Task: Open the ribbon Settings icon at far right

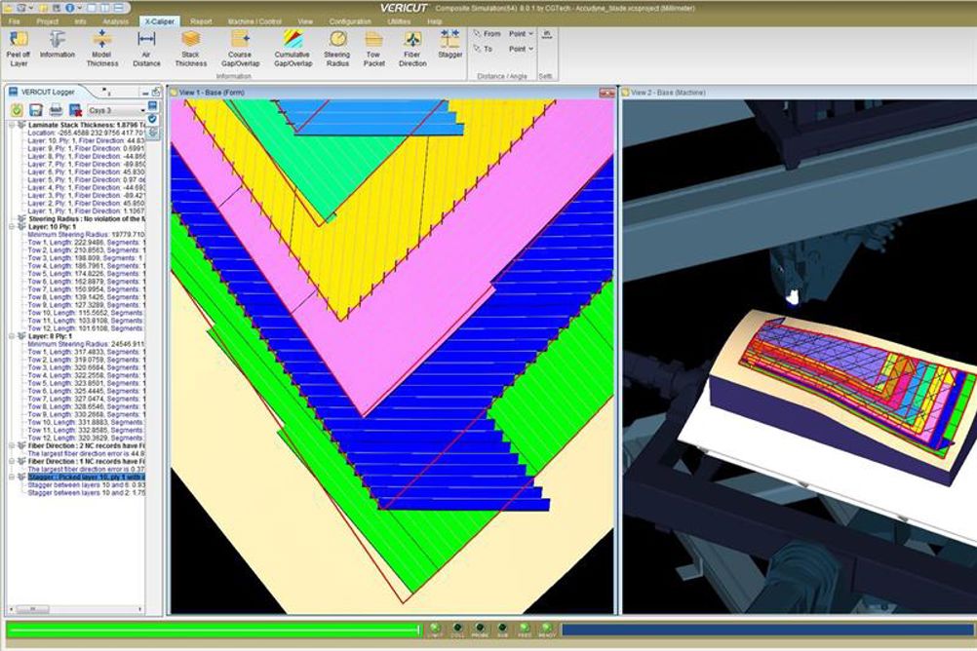Action: pyautogui.click(x=546, y=34)
